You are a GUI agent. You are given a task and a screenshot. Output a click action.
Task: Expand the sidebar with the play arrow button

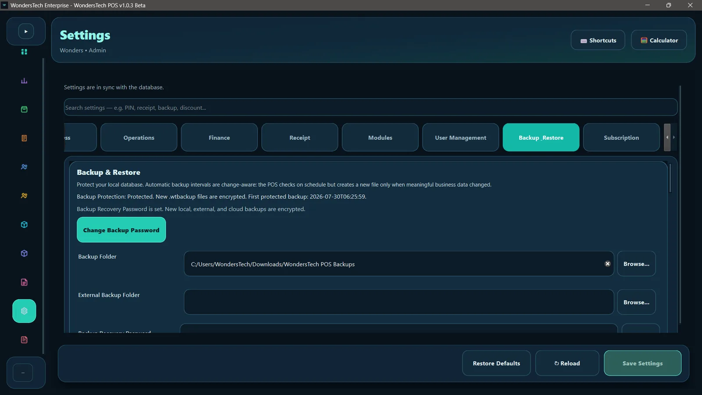(x=26, y=31)
